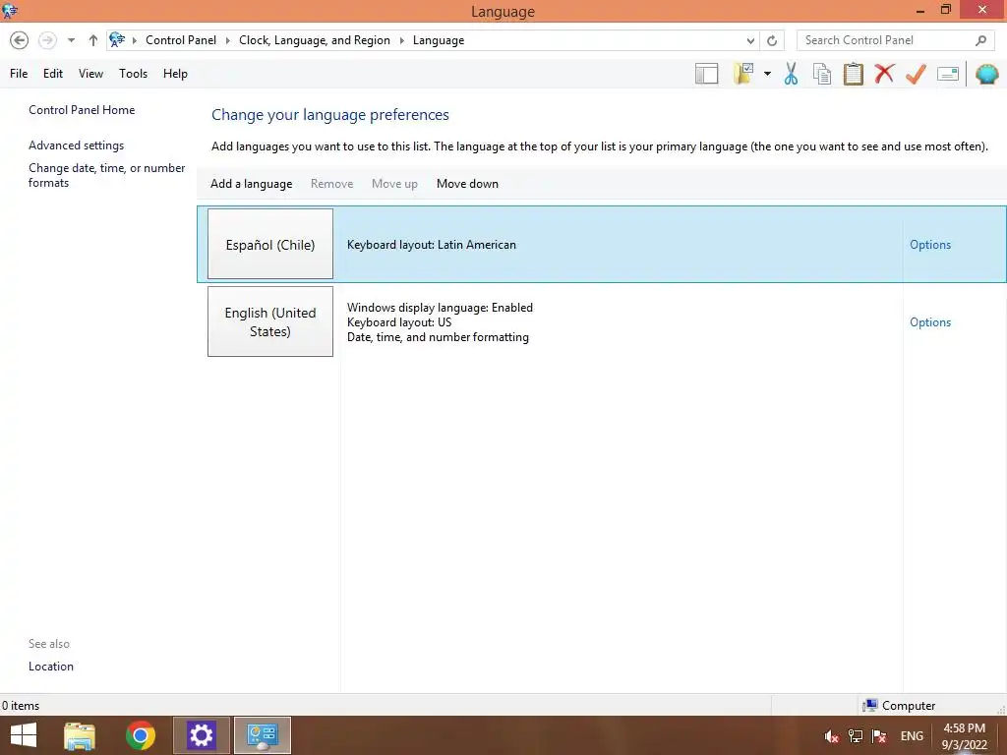Click 'Keyboard layout: US' text
Image resolution: width=1007 pixels, height=755 pixels.
click(399, 322)
